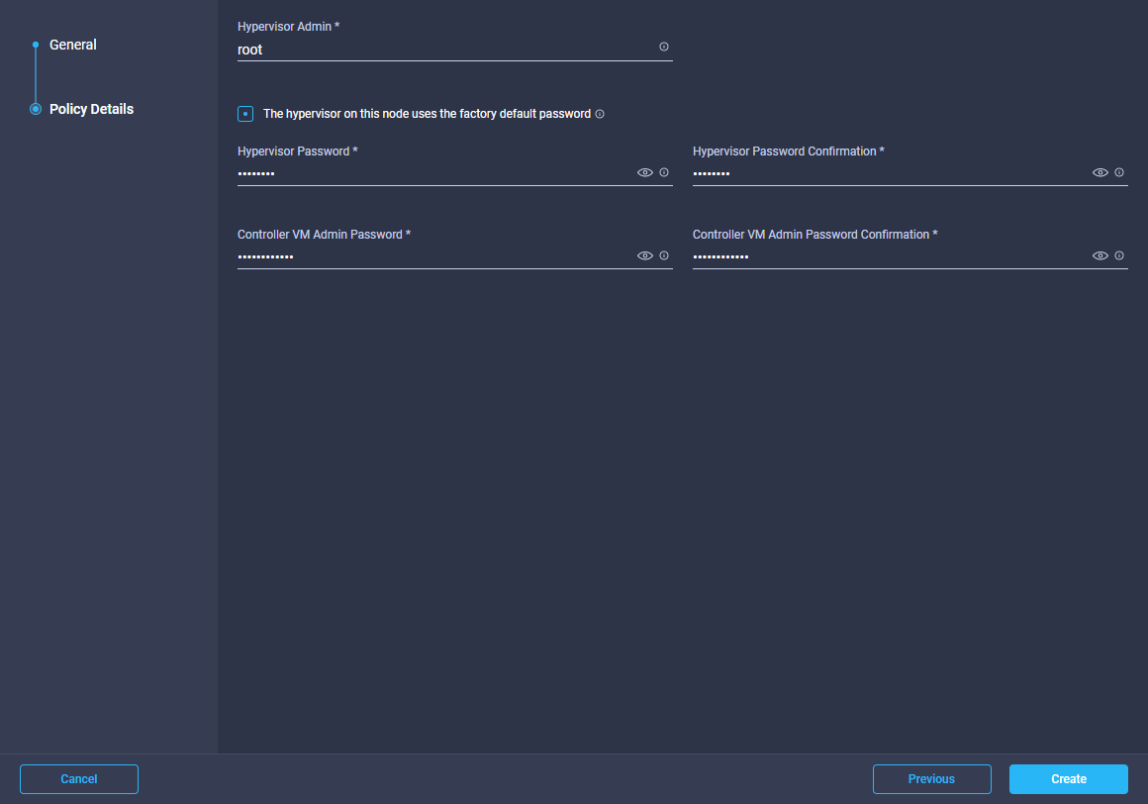Show Controller VM Admin Password with eye icon

point(645,255)
